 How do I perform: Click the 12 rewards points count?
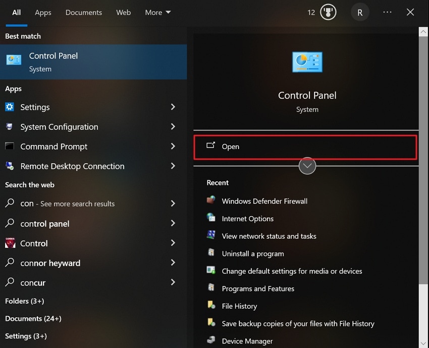click(x=311, y=13)
